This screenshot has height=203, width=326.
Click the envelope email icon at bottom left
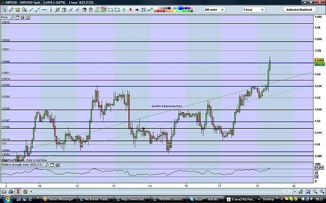(x=4, y=192)
